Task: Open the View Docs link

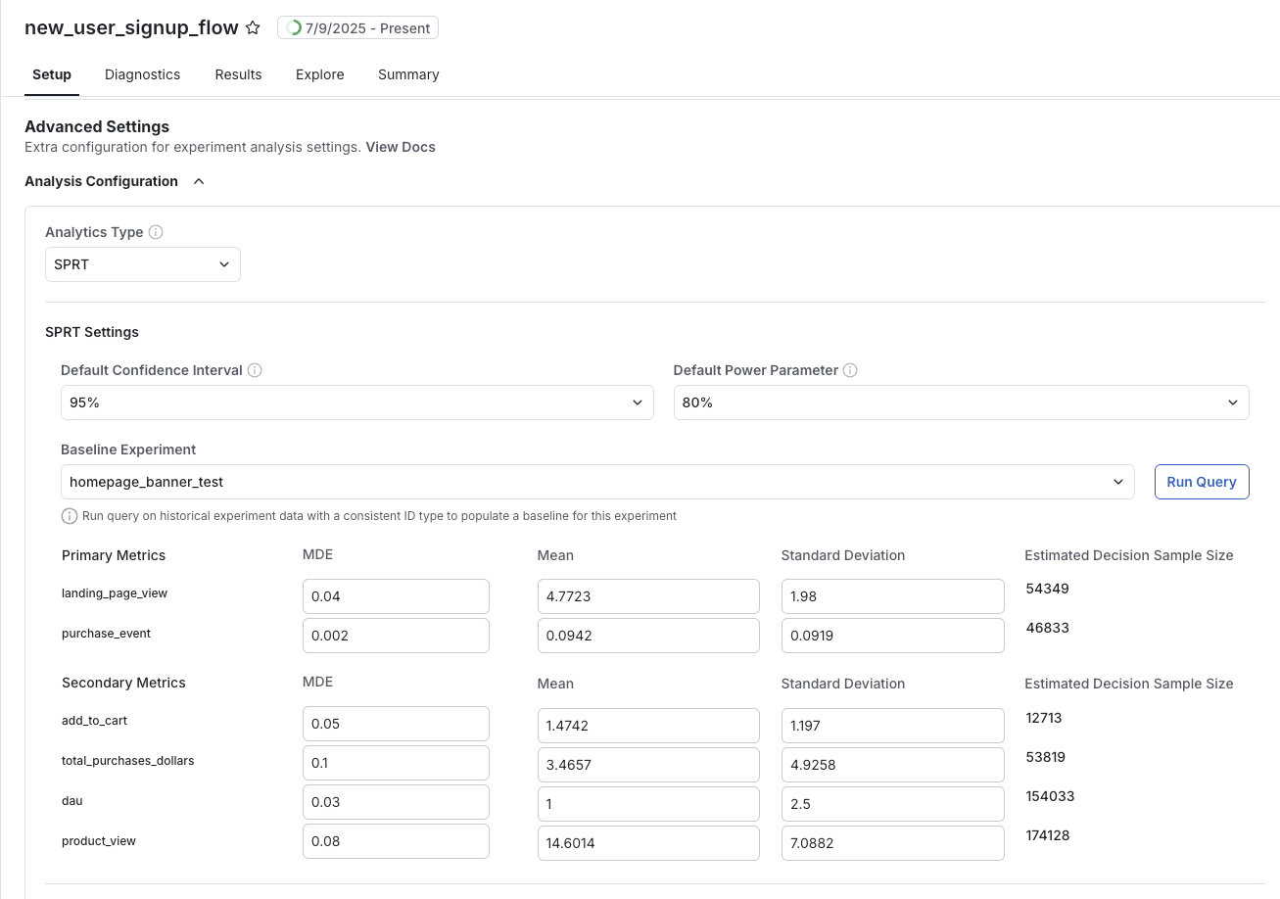Action: [x=400, y=147]
